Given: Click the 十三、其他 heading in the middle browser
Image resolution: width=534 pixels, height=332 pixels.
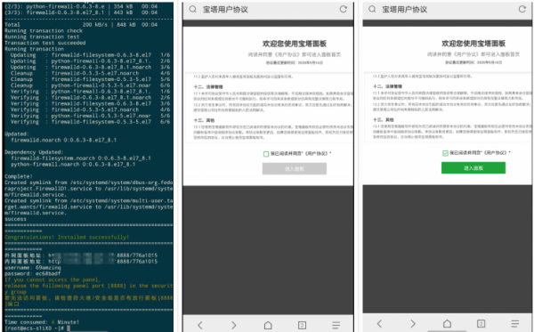Looking at the screenshot, I should 204,120.
